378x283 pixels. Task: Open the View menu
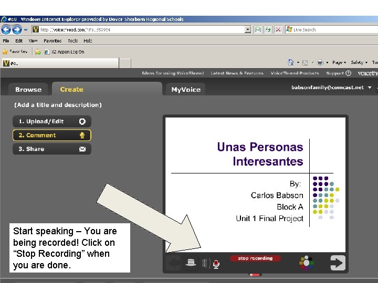33,41
